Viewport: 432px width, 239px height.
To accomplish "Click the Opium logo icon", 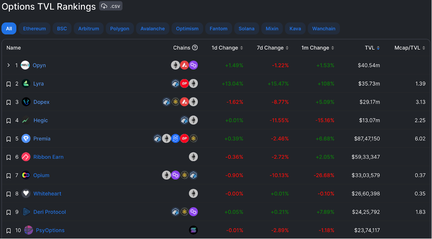I will (26, 175).
